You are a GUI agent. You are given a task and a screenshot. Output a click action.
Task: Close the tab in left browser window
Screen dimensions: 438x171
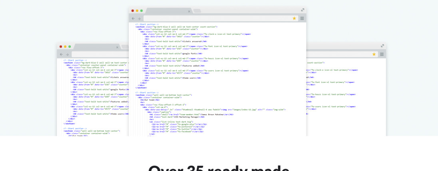[x=117, y=47]
